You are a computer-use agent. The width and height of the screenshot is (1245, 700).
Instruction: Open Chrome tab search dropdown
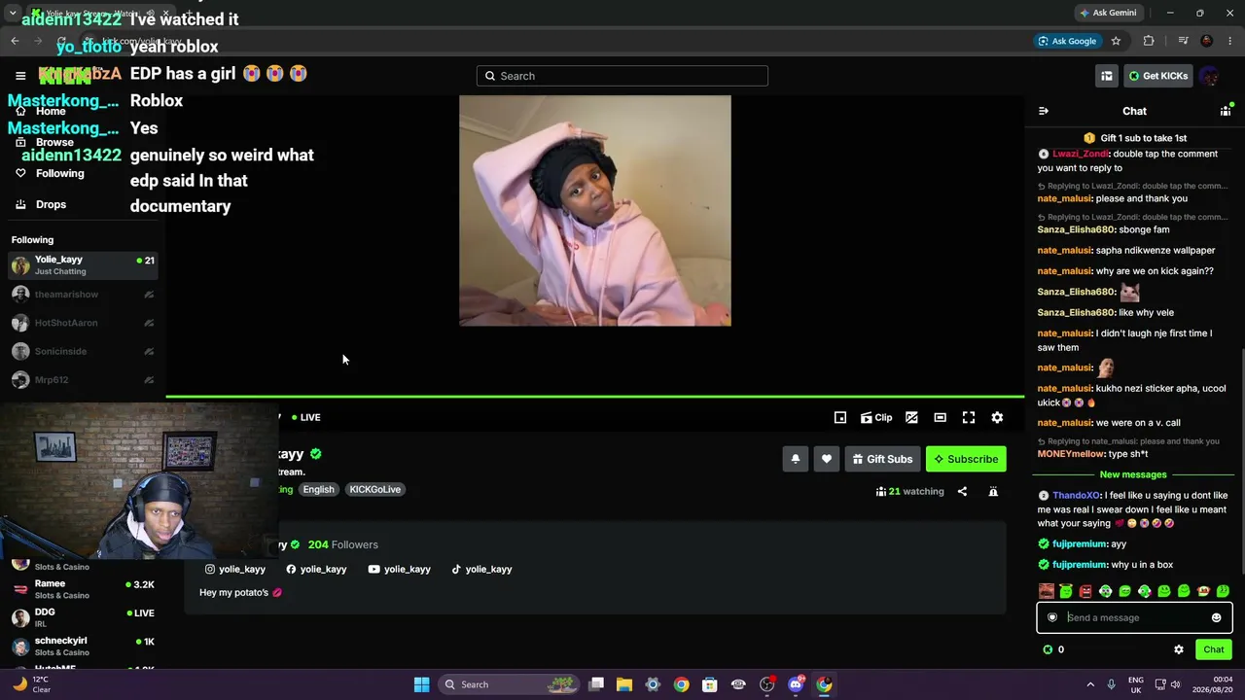tap(13, 13)
